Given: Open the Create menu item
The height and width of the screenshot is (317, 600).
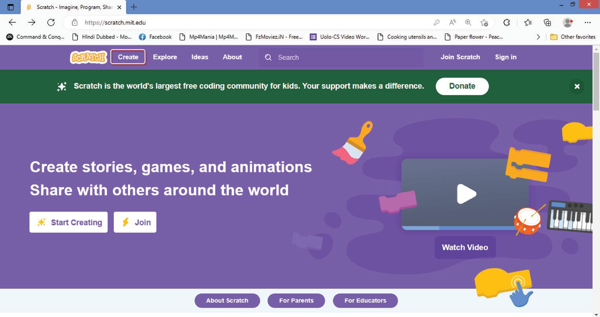Looking at the screenshot, I should click(x=128, y=57).
